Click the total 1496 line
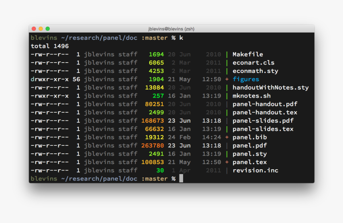The width and height of the screenshot is (343, 223). 50,46
